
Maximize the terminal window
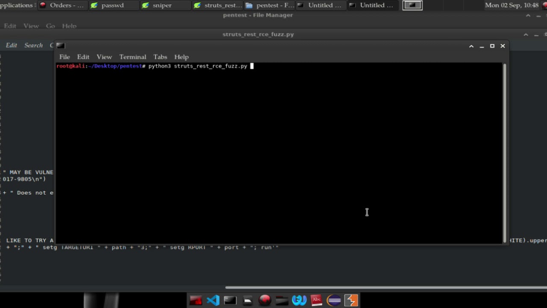coord(492,46)
